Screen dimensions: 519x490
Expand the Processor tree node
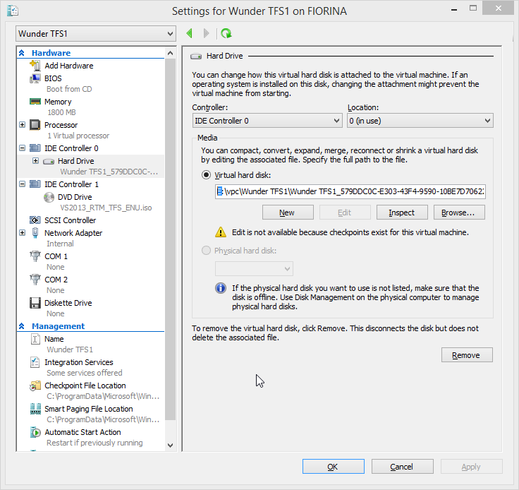22,125
